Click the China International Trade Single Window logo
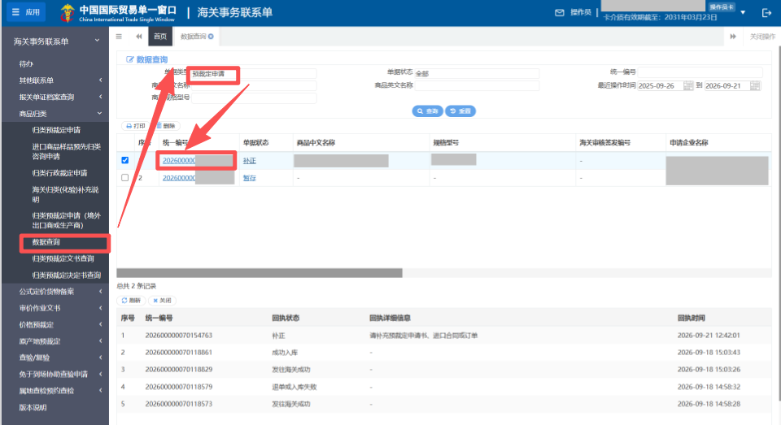This screenshot has height=425, width=781. click(x=117, y=13)
